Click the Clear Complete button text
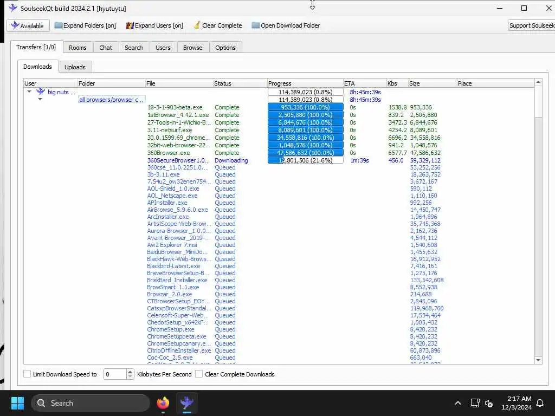The width and height of the screenshot is (555, 416). point(222,25)
